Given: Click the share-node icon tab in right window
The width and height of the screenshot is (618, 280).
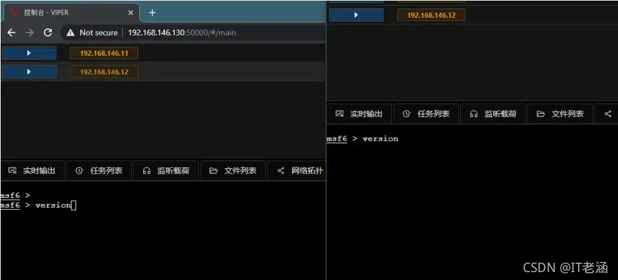Looking at the screenshot, I should tap(607, 114).
